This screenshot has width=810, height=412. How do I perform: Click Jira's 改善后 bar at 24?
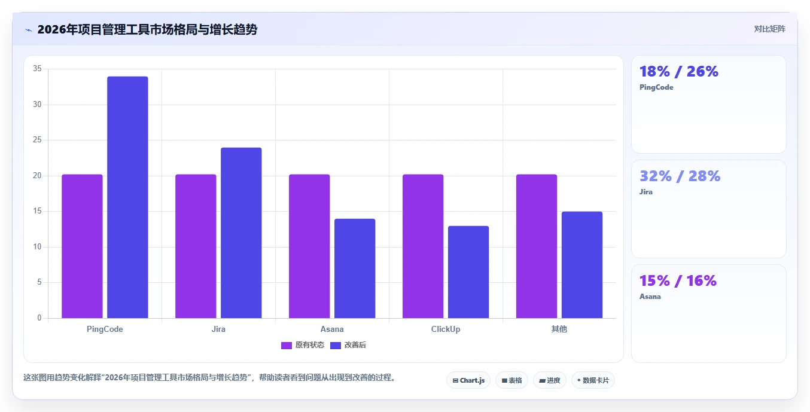(241, 233)
